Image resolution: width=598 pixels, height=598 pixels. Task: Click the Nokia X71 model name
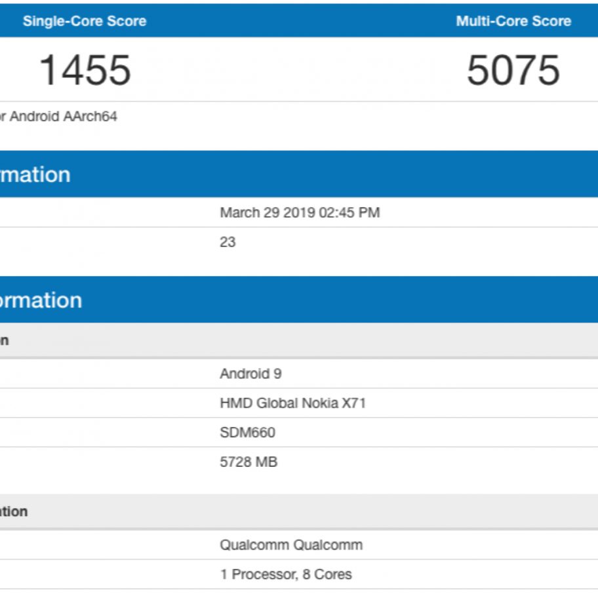point(333,403)
